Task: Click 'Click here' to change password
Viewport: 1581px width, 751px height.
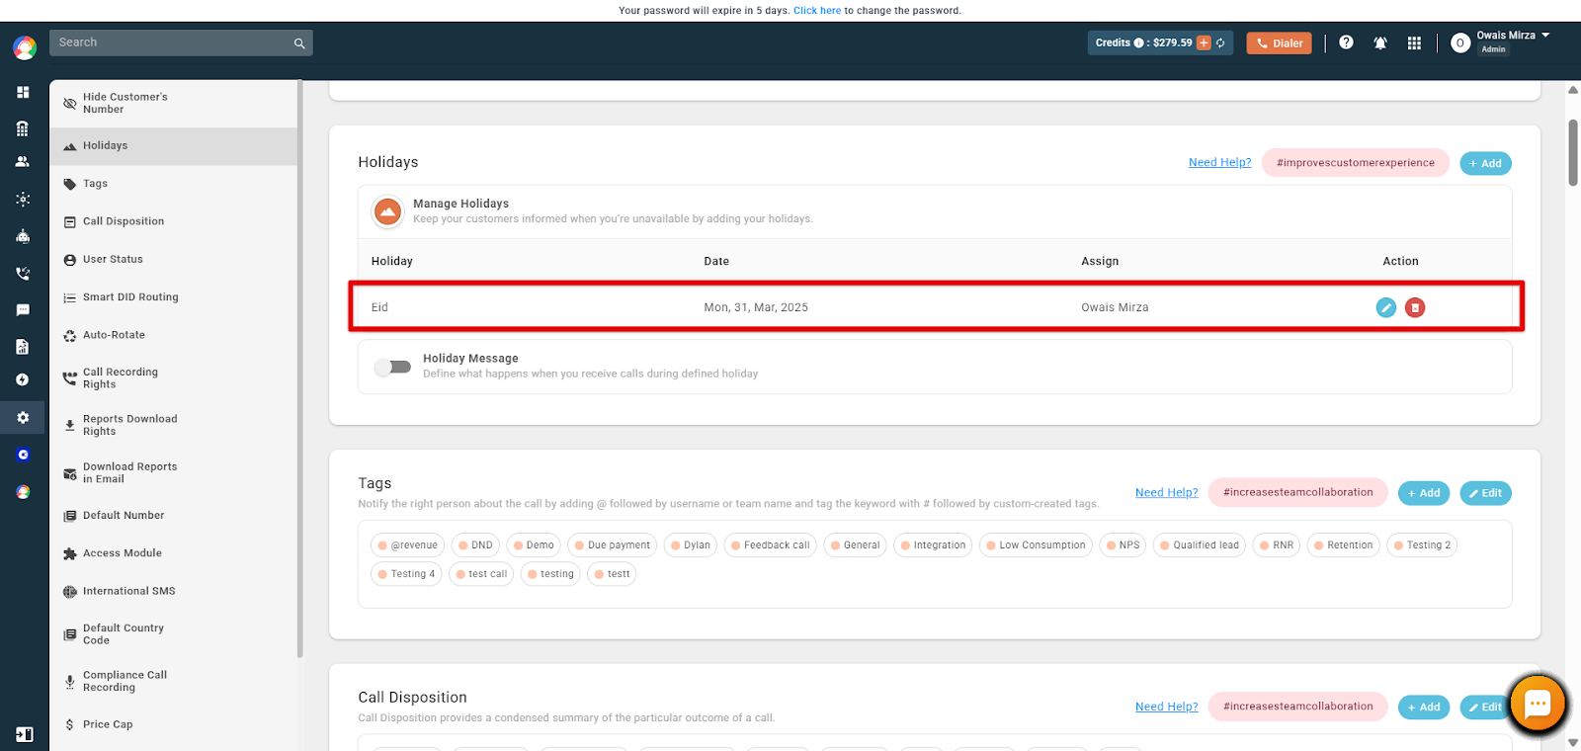Action: [817, 11]
